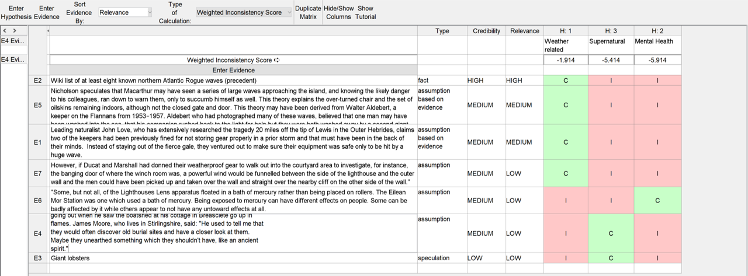Image resolution: width=748 pixels, height=276 pixels.
Task: Select the E4 row label in matrix
Action: click(x=38, y=233)
